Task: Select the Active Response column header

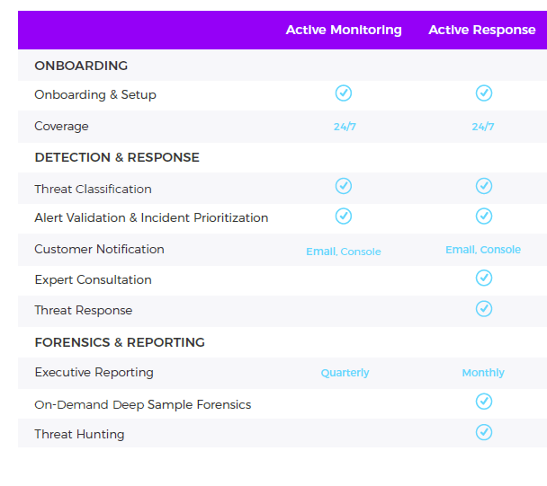Action: click(x=481, y=31)
